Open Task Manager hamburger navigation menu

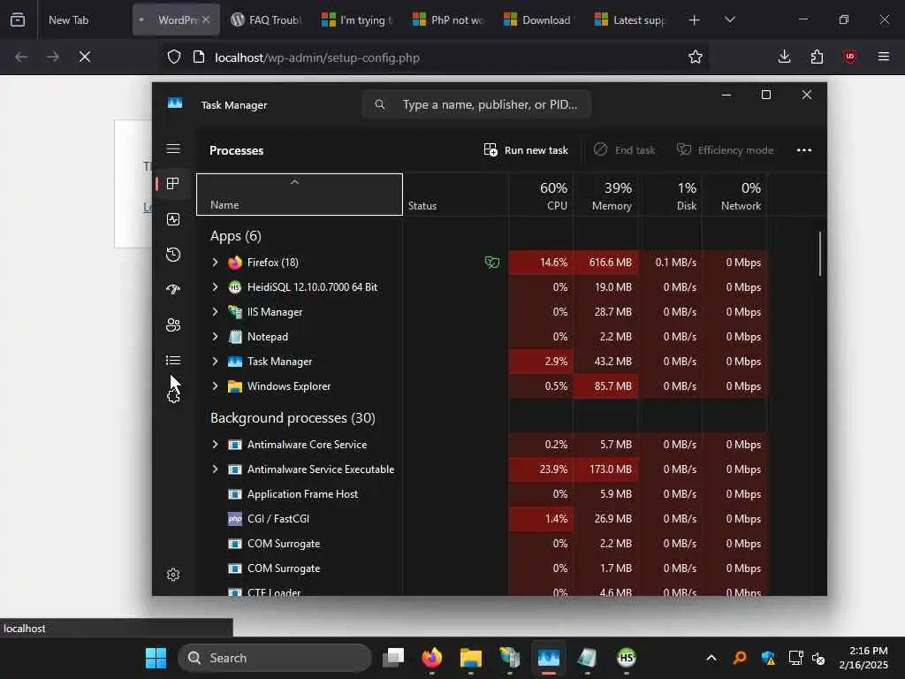tap(173, 149)
